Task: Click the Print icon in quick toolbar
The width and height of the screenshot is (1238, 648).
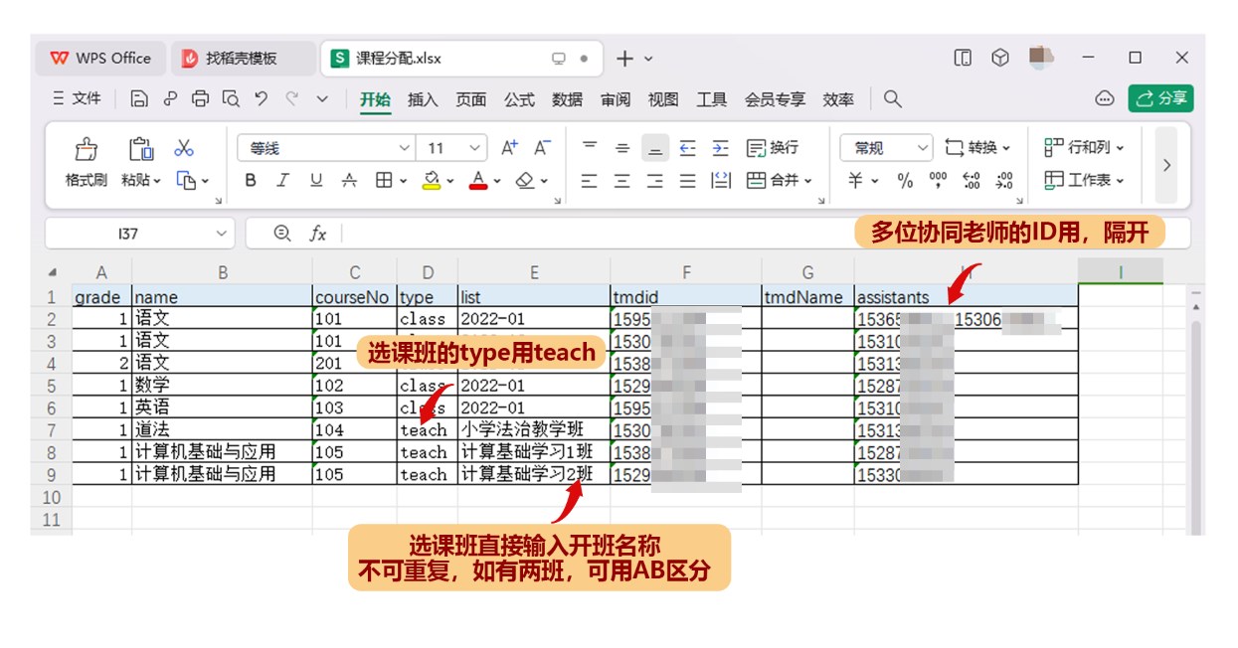Action: tap(201, 98)
